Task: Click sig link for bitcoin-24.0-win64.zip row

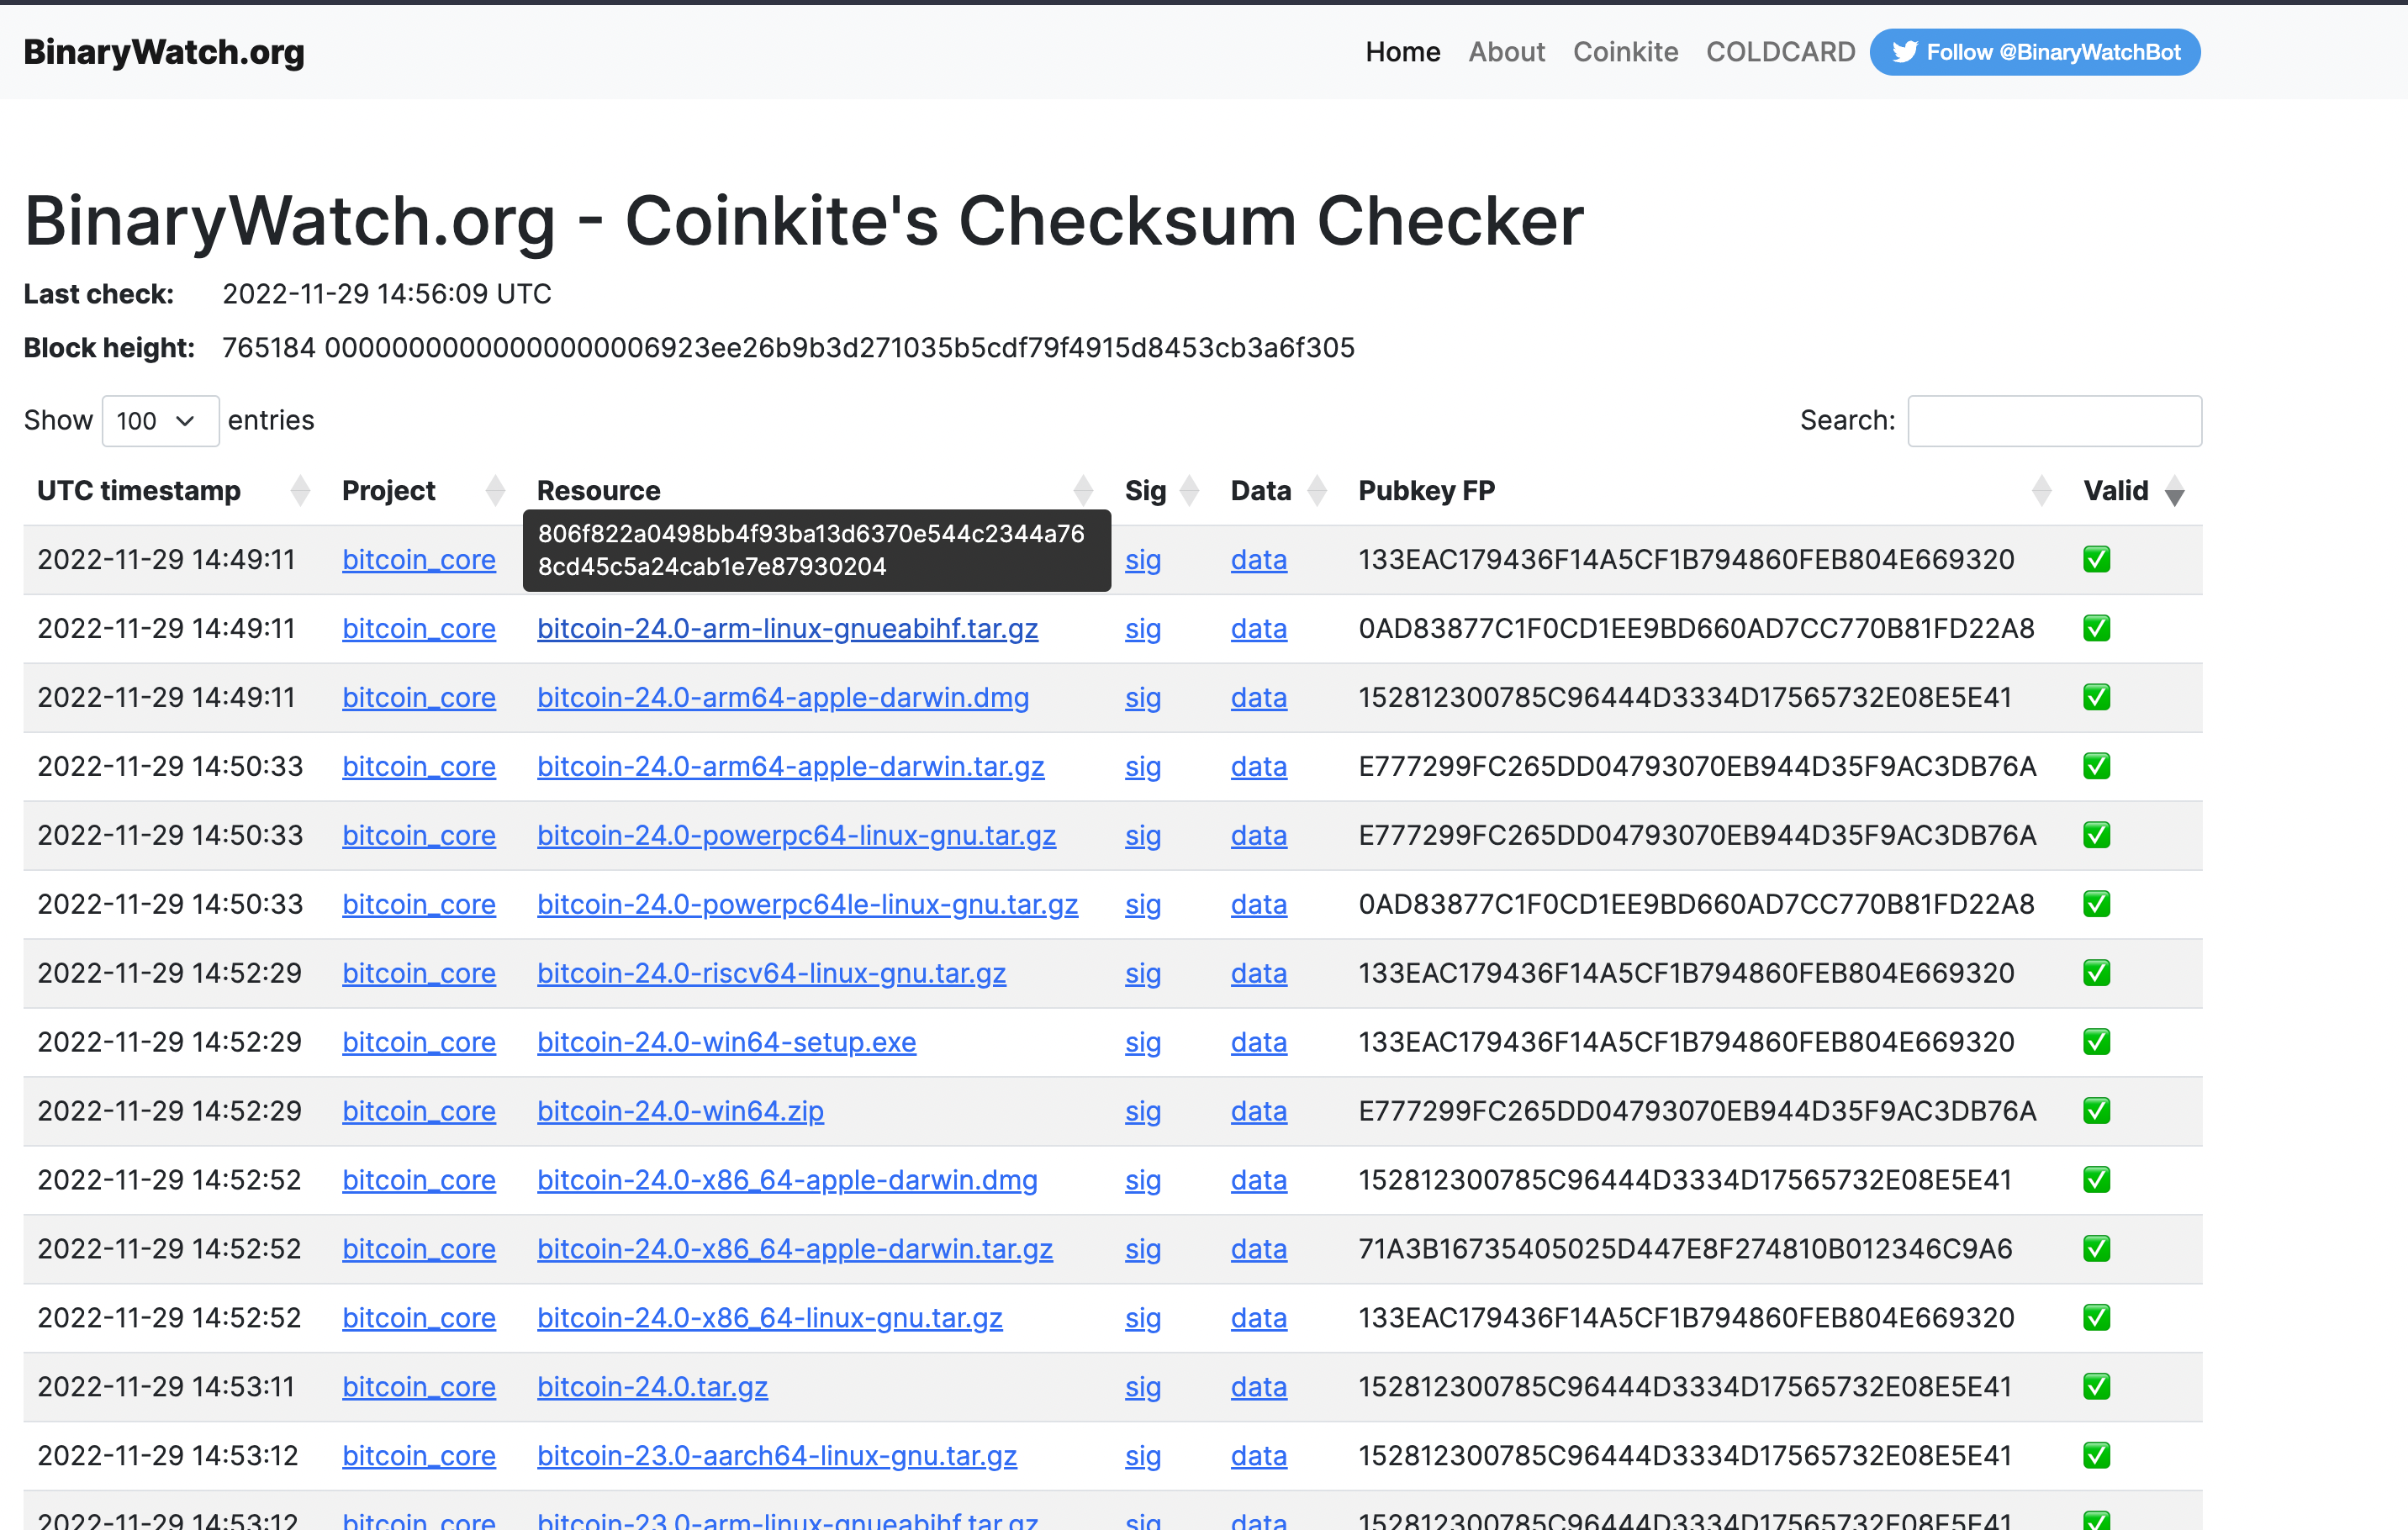Action: (1143, 1112)
